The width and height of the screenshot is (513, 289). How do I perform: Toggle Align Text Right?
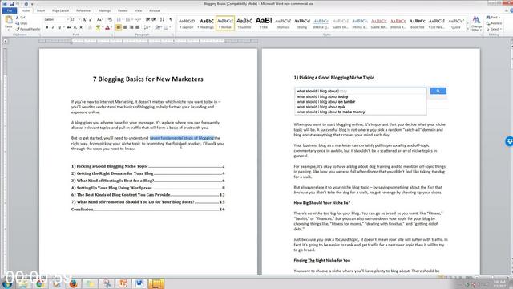click(131, 27)
